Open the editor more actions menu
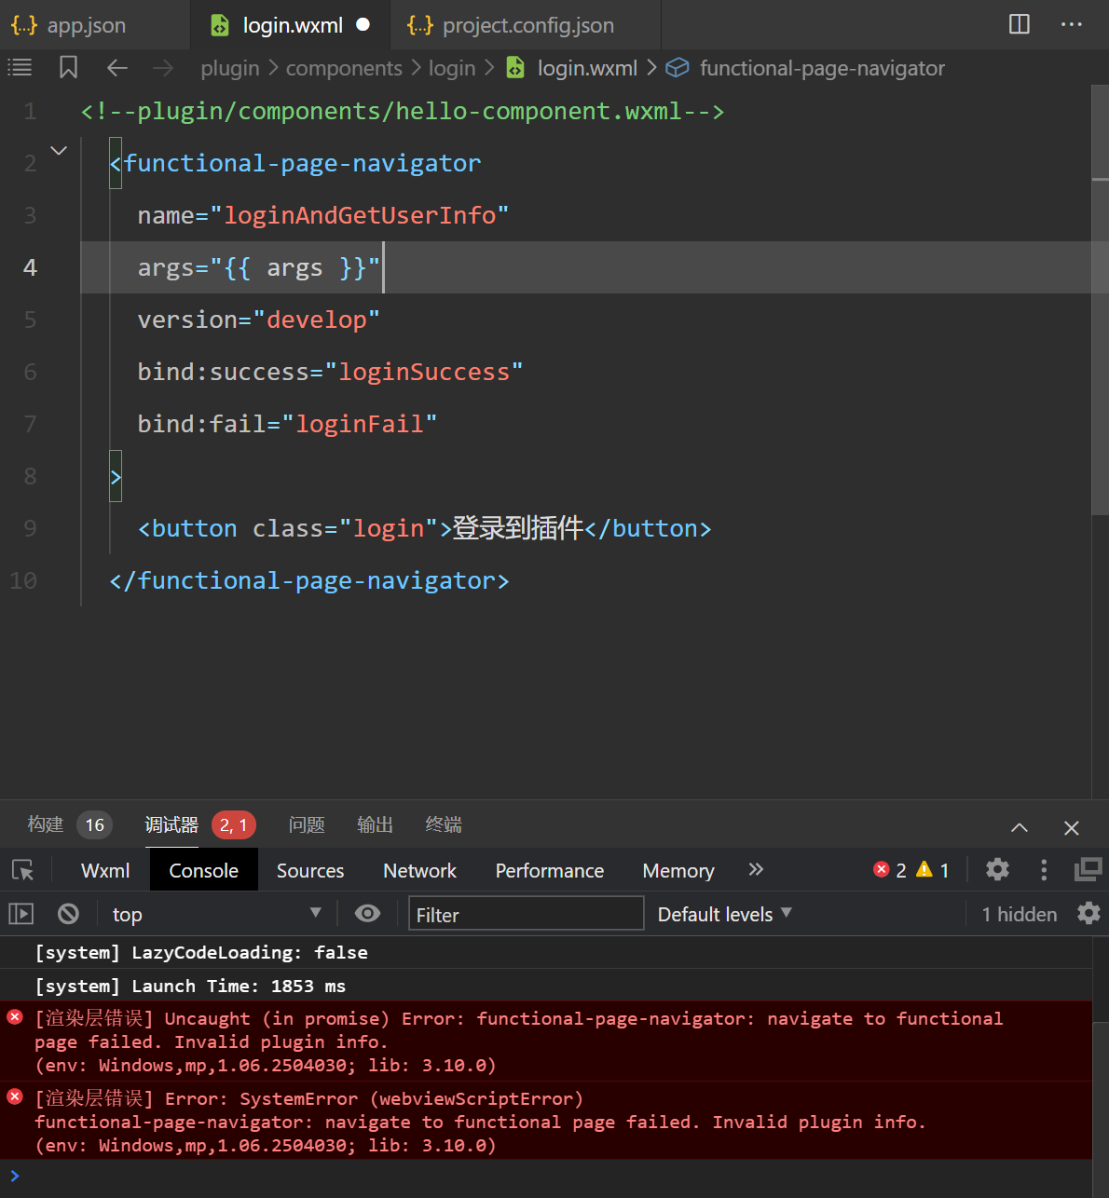Viewport: 1109px width, 1198px height. click(x=1071, y=24)
